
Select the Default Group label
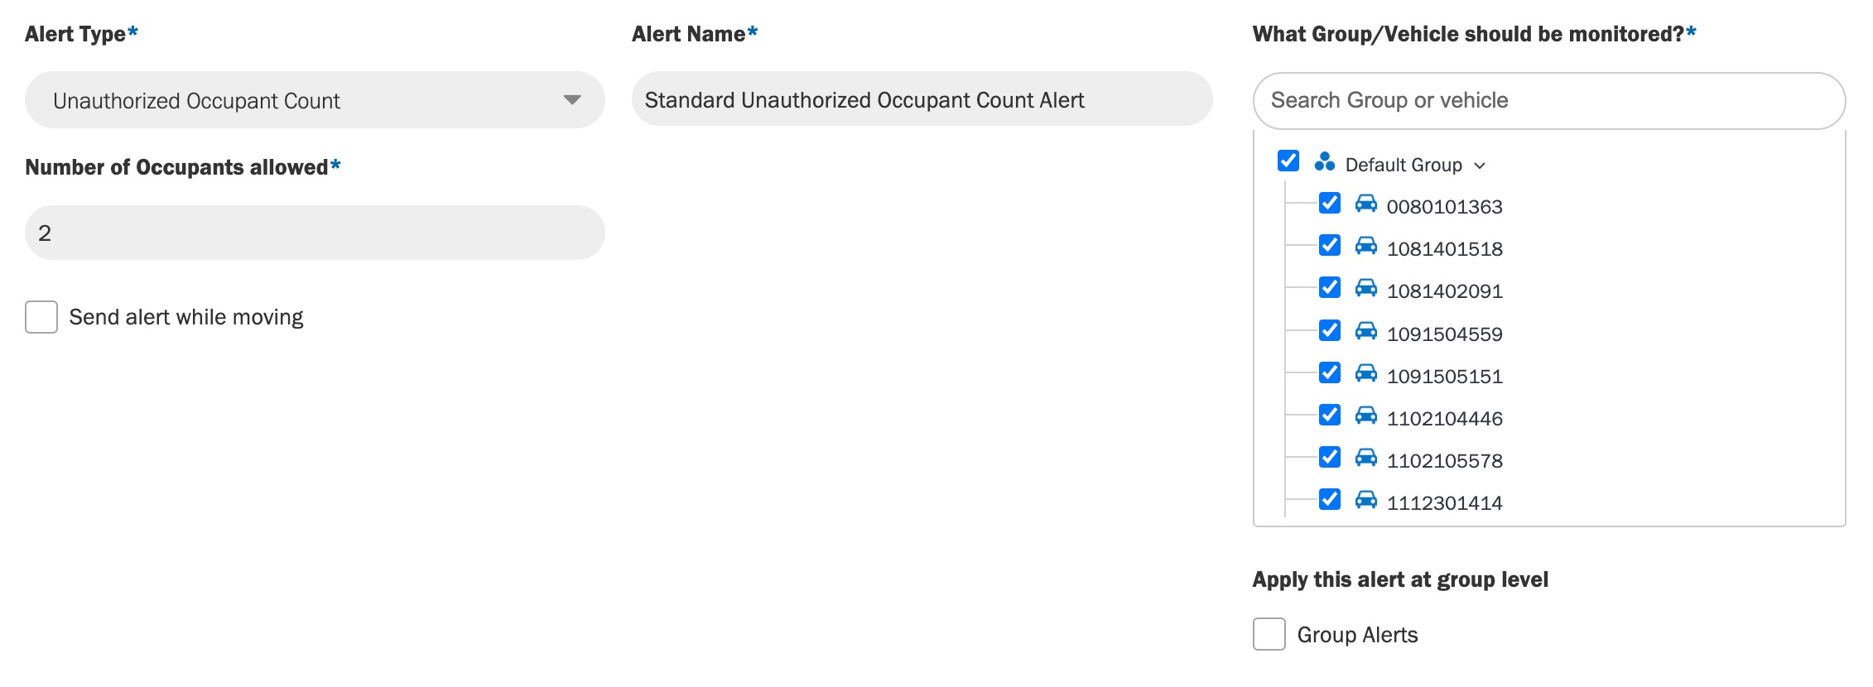click(1404, 165)
